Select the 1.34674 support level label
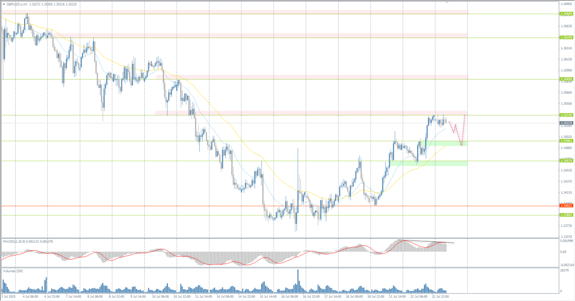575x301 pixels. pos(566,161)
